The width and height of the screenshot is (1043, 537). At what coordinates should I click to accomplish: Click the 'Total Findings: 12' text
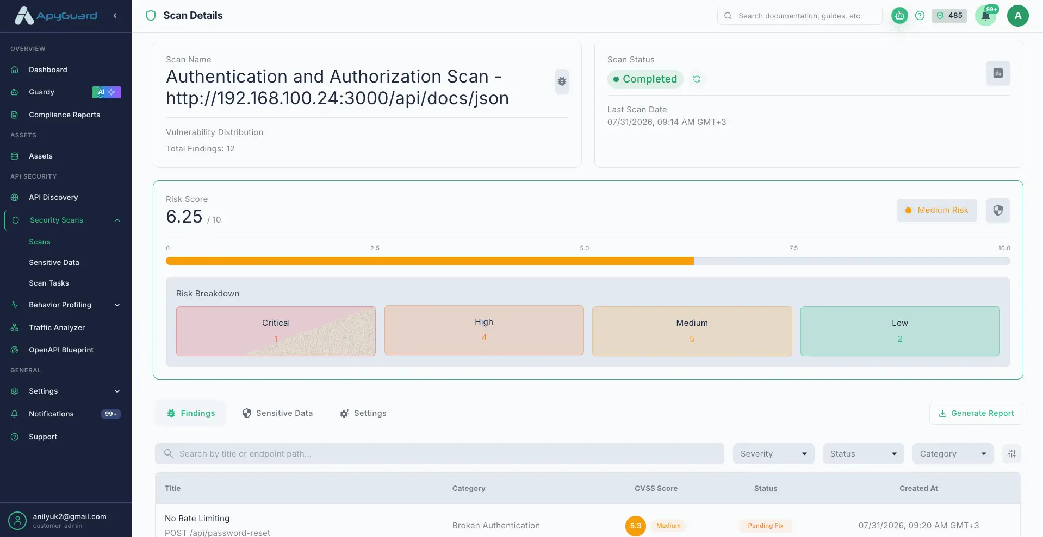(x=200, y=149)
